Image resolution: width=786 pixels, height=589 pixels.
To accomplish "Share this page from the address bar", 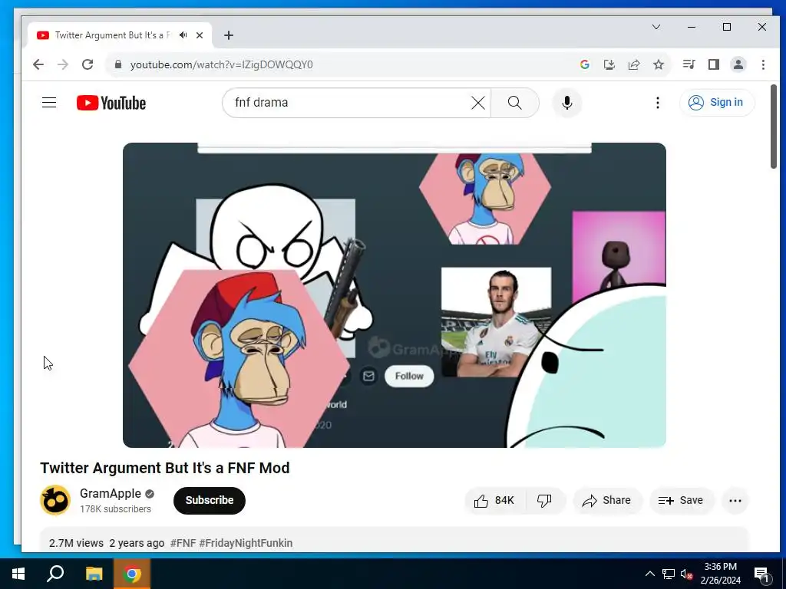I will pos(633,64).
